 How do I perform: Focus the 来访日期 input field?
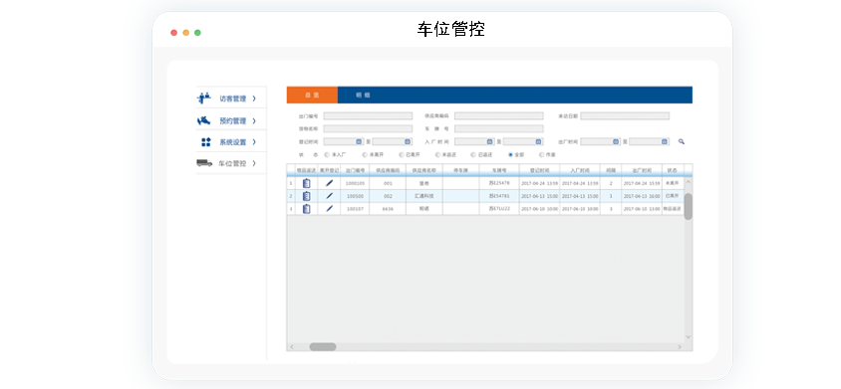pos(625,115)
